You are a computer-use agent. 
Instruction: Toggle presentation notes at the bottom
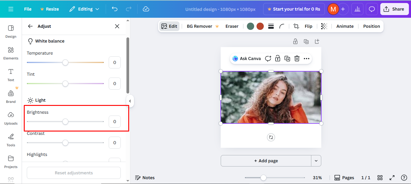(145, 178)
